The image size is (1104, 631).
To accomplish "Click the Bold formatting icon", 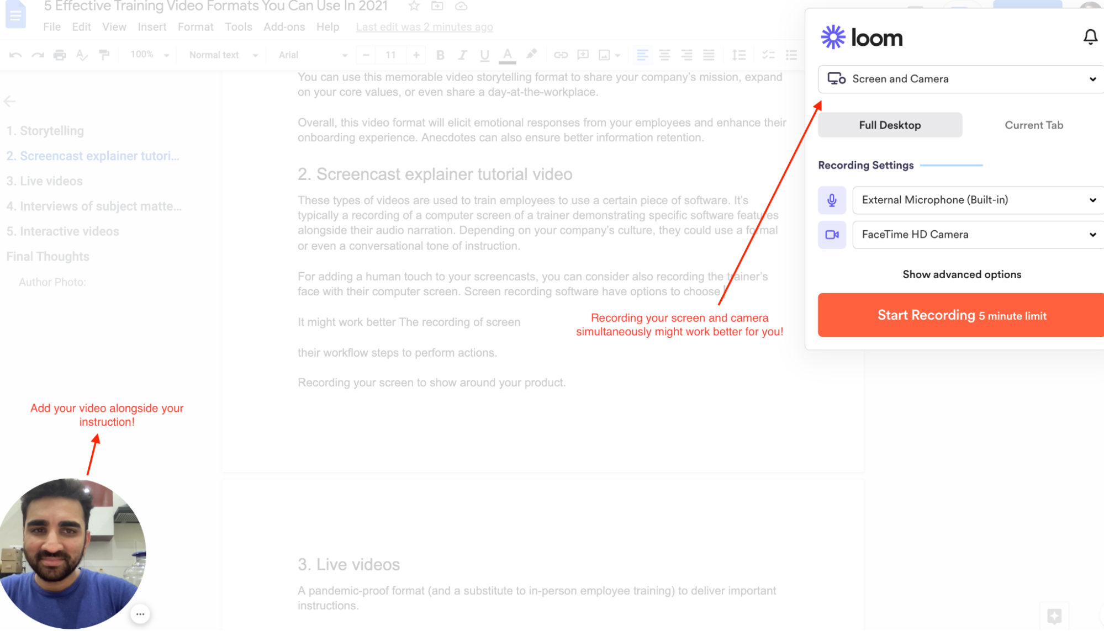I will [x=440, y=55].
